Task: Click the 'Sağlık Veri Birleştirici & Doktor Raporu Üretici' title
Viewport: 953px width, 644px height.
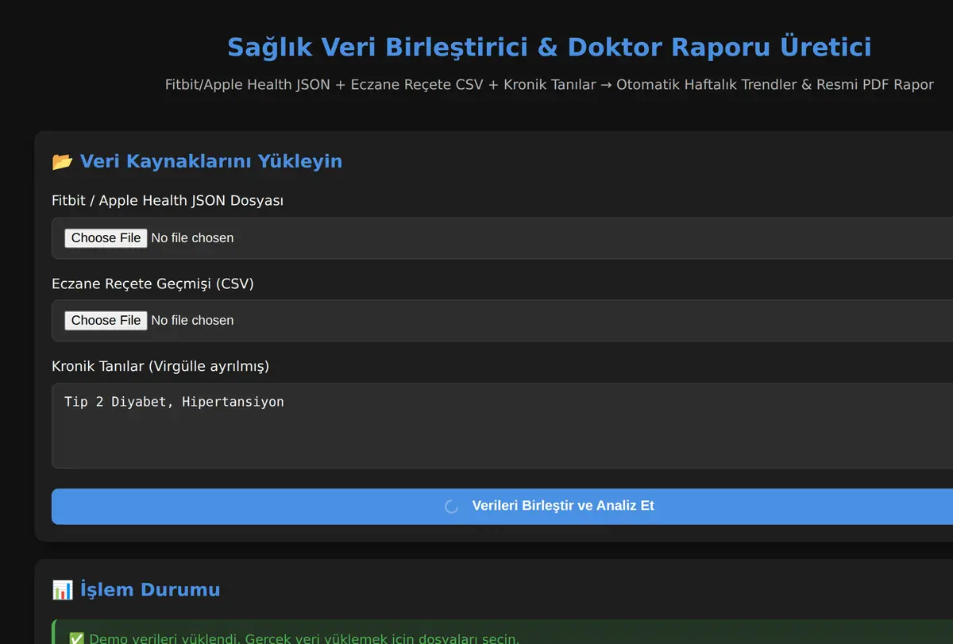Action: point(550,47)
